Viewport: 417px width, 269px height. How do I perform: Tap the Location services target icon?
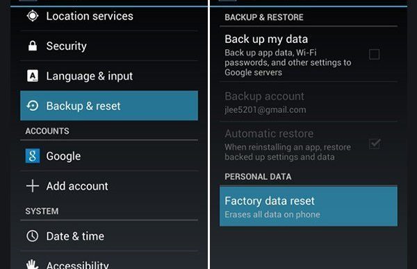point(33,16)
